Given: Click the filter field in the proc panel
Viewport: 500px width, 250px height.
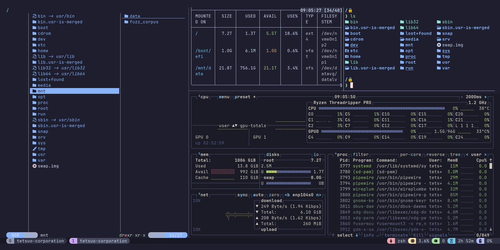Looking at the screenshot, I should (360, 154).
